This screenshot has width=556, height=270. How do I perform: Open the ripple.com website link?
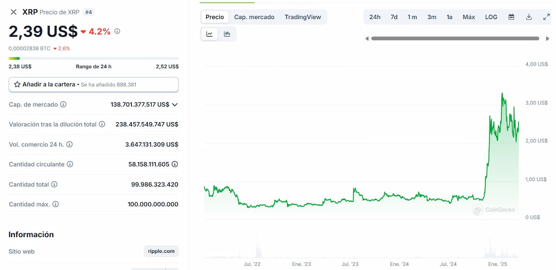coord(161,251)
